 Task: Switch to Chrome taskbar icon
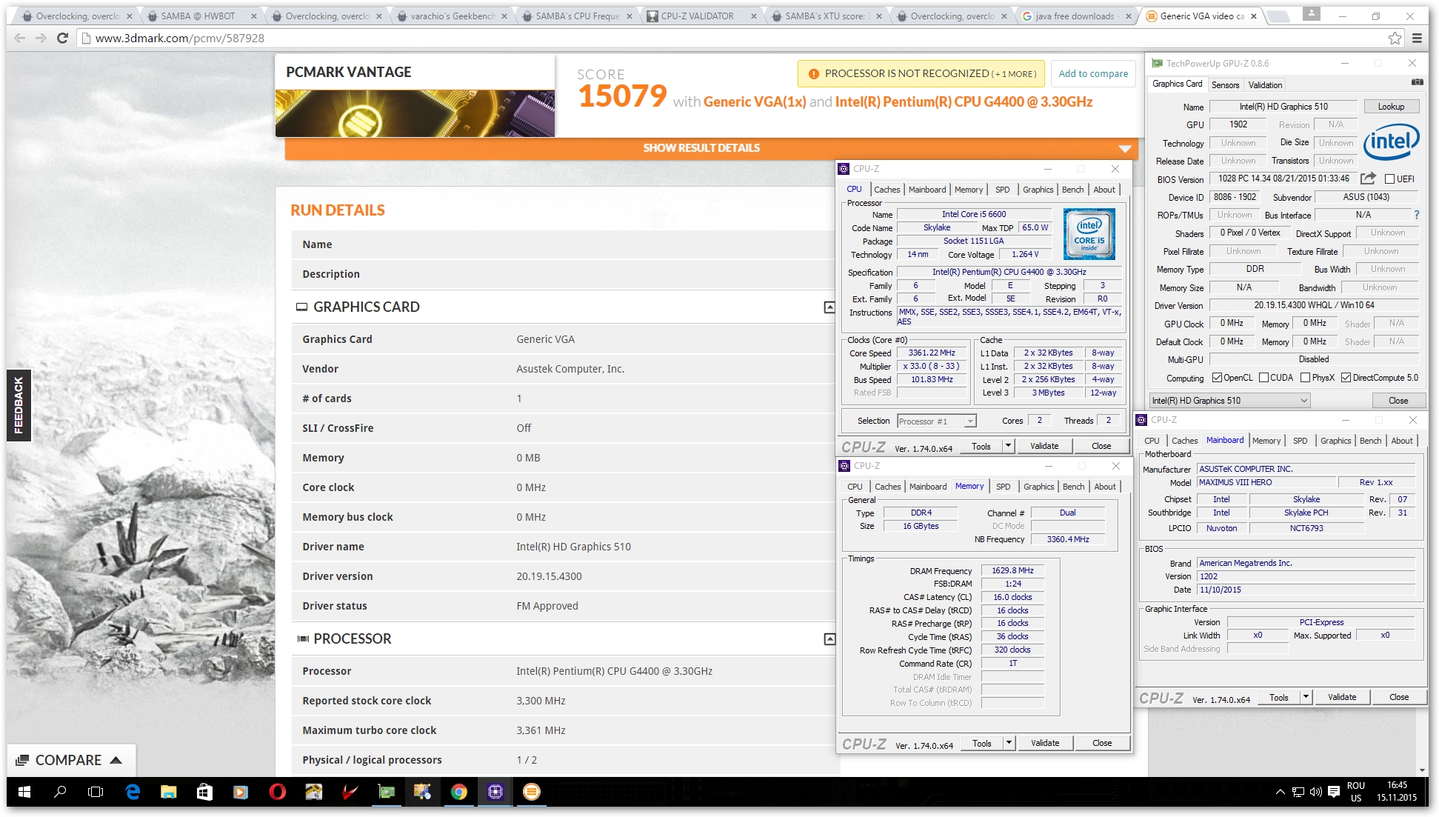(x=458, y=792)
